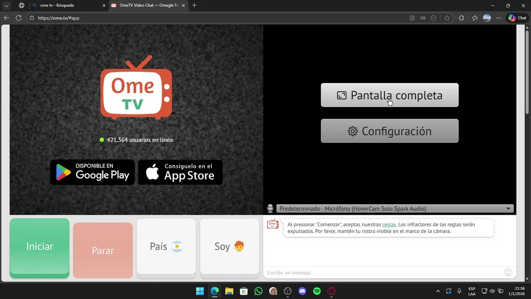
Task: Open OBS Studio from the taskbar
Action: [288, 291]
